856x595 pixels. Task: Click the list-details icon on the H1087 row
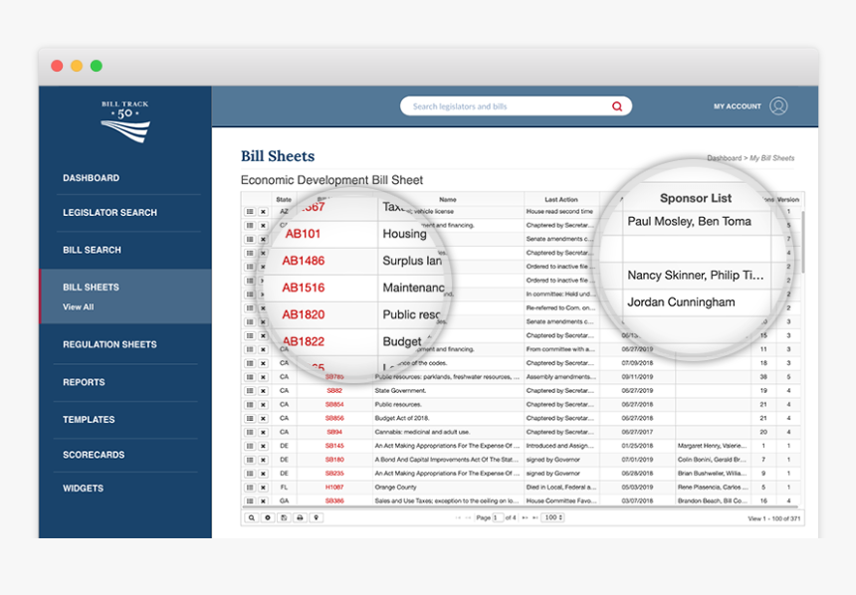[x=250, y=487]
